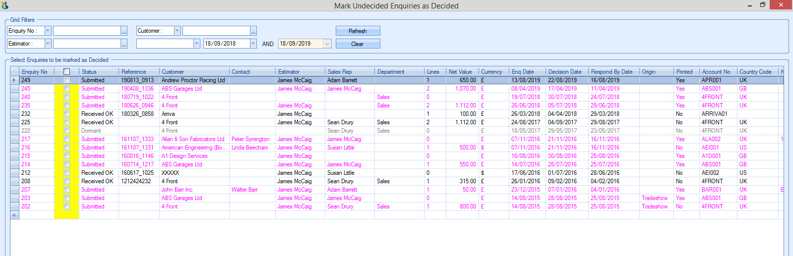Viewport: 793px width, 256px height.
Task: Click row selector arrow for enquiry 249
Action: click(14, 80)
